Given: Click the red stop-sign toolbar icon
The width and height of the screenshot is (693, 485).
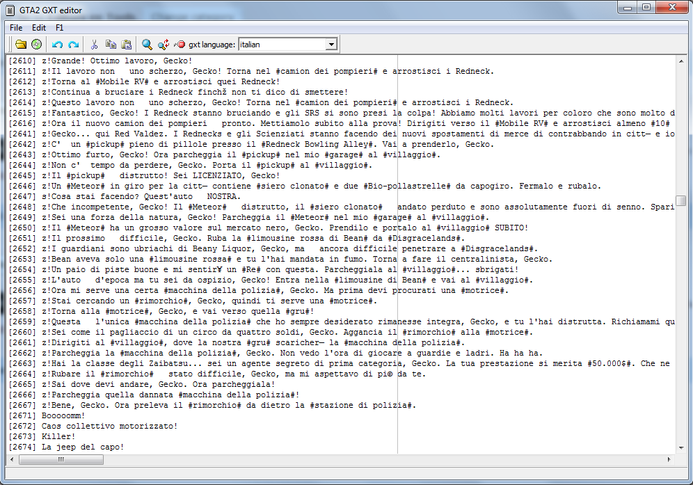Looking at the screenshot, I should point(180,45).
